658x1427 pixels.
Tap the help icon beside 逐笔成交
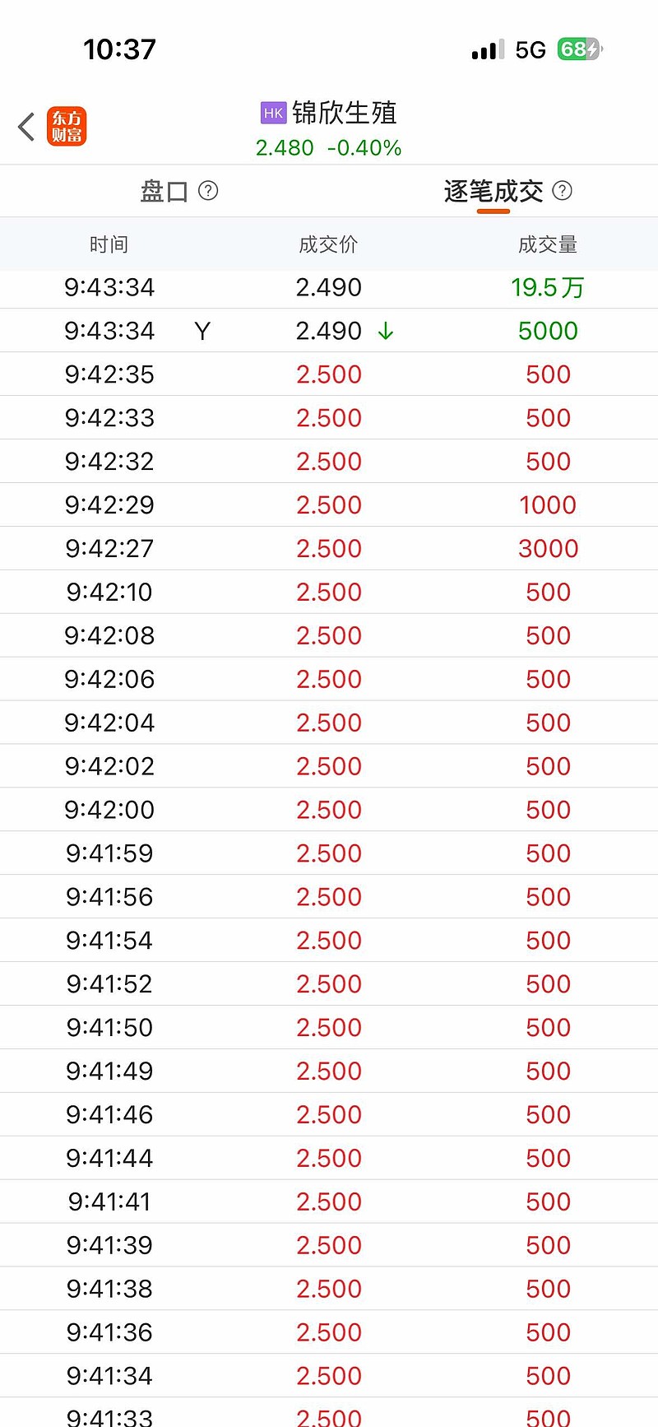pyautogui.click(x=563, y=191)
